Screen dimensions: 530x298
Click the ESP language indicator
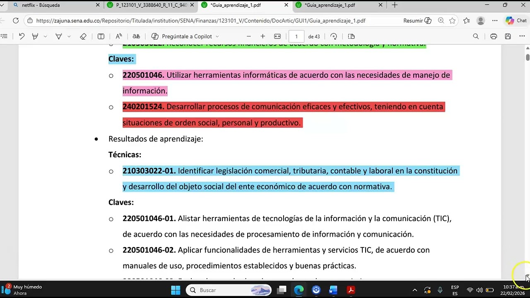pyautogui.click(x=455, y=290)
